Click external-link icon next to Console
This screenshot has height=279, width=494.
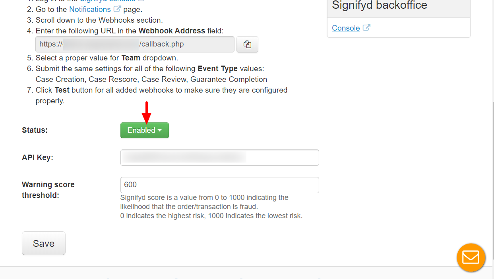coord(366,28)
